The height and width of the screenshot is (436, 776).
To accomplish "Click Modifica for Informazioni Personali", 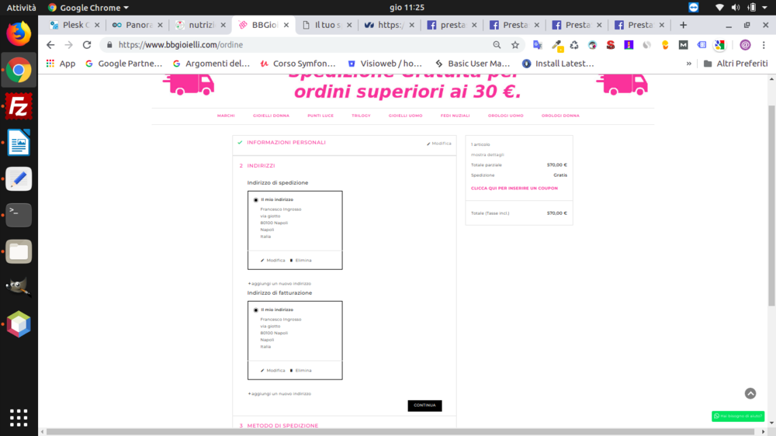I will (x=439, y=144).
